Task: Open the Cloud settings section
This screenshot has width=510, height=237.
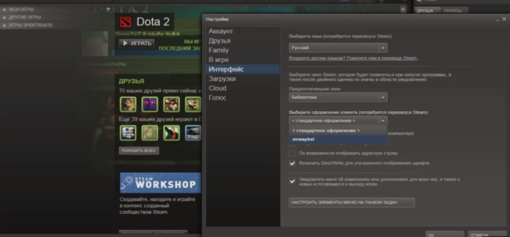Action: [x=243, y=88]
